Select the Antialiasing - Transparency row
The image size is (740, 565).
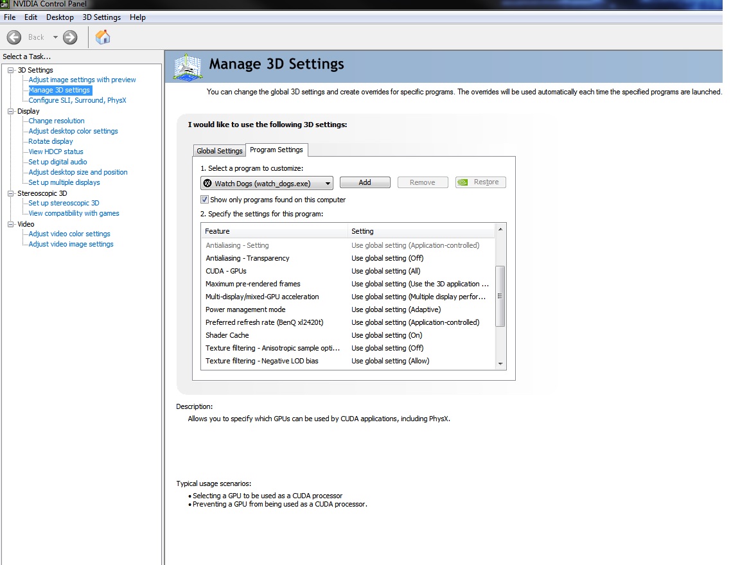click(x=348, y=258)
